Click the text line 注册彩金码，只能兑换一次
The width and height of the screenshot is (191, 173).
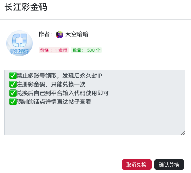[x=51, y=84]
